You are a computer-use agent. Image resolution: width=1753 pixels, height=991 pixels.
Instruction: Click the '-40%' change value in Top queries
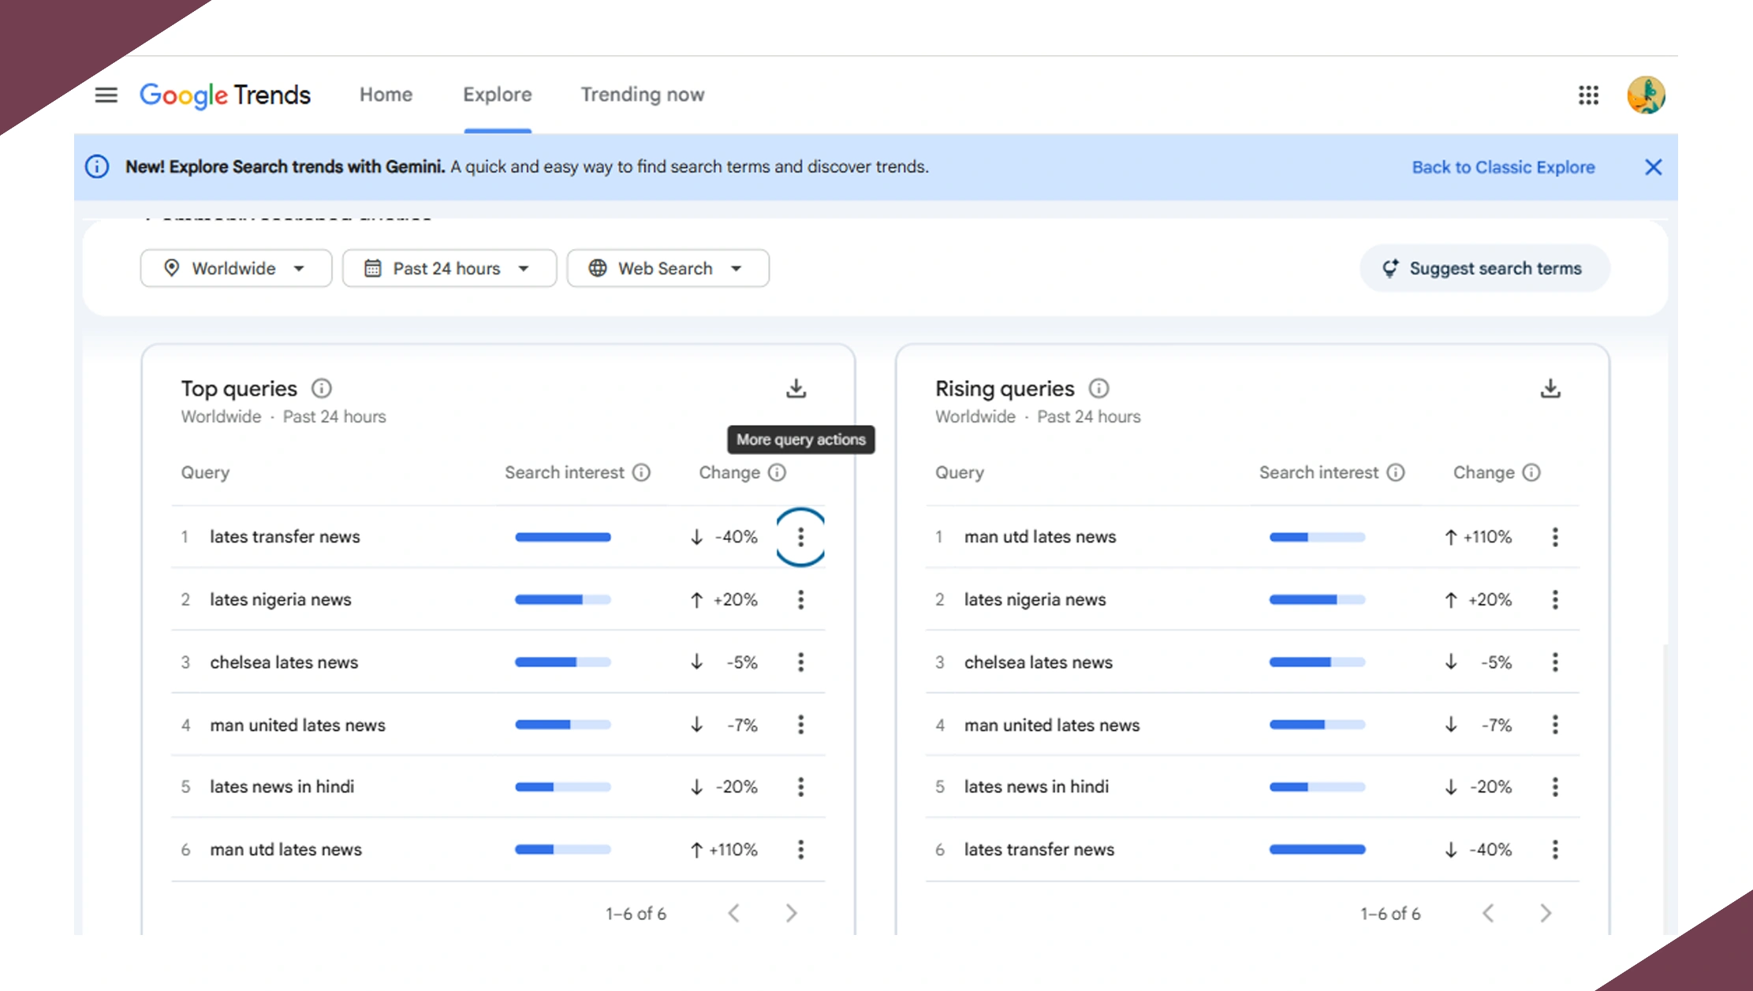(x=736, y=537)
